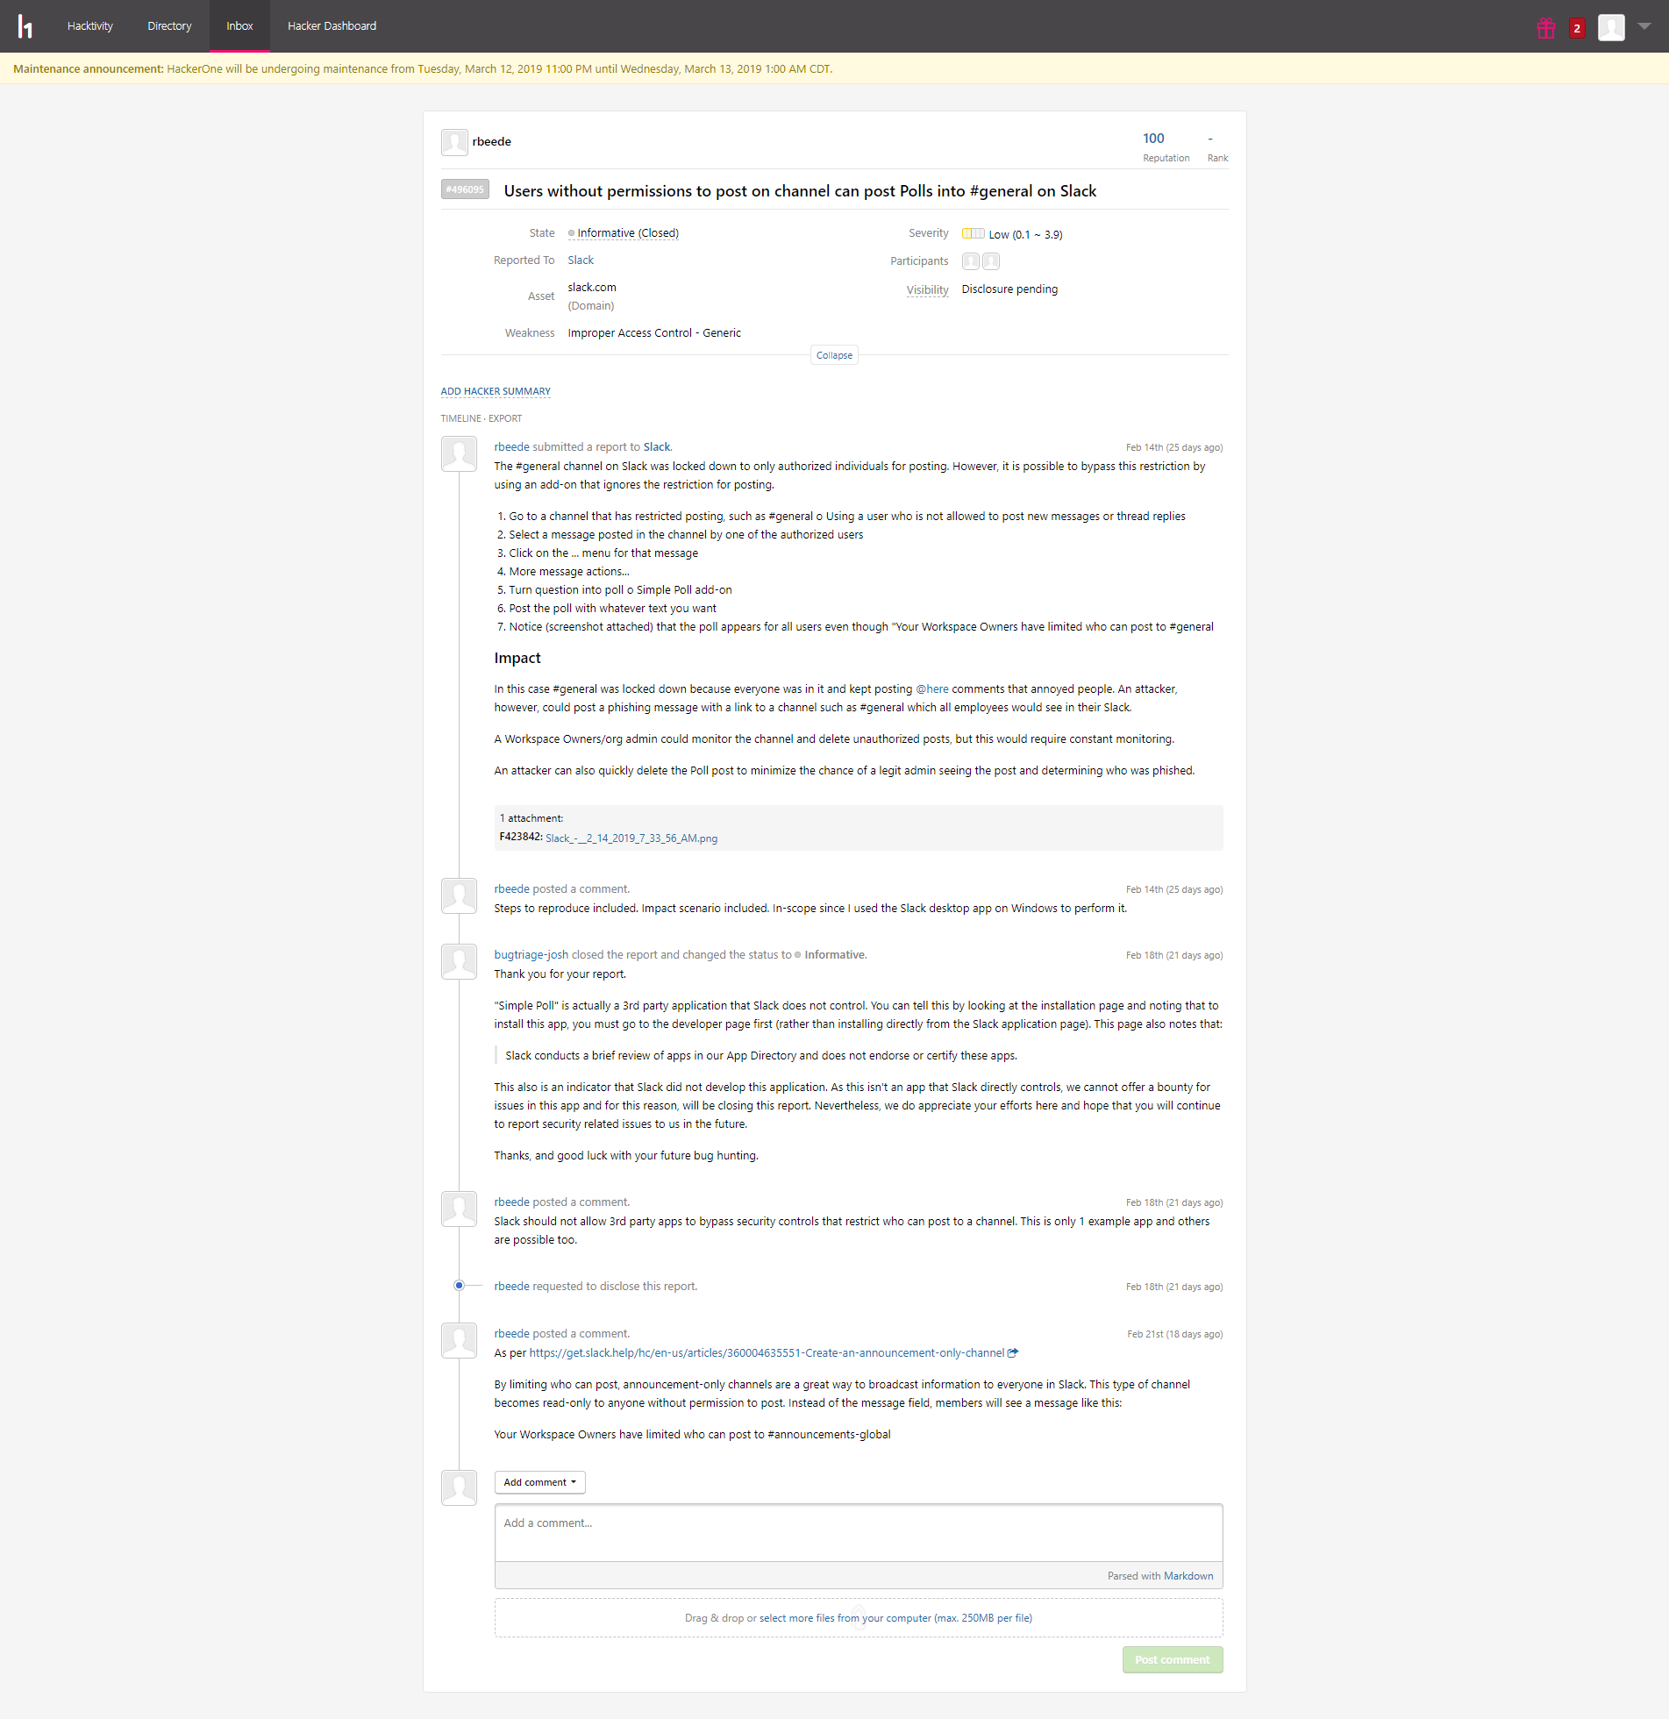Open the Add comment dropdown
The width and height of the screenshot is (1669, 1719).
[x=539, y=1482]
